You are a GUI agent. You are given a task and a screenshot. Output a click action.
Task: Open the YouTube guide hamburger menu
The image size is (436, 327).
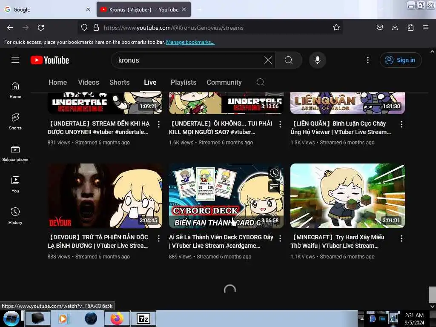(x=15, y=60)
